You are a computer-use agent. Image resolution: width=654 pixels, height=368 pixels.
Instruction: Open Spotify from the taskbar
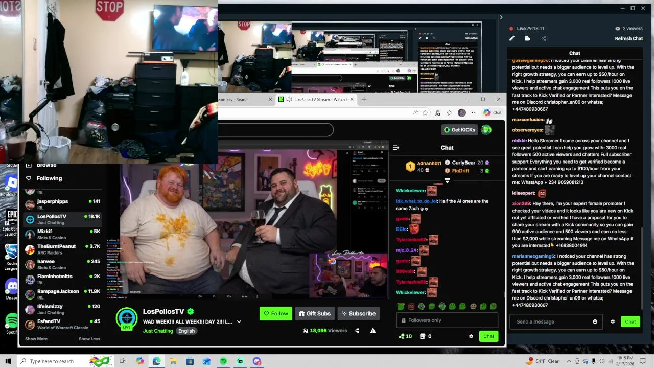pos(223,361)
